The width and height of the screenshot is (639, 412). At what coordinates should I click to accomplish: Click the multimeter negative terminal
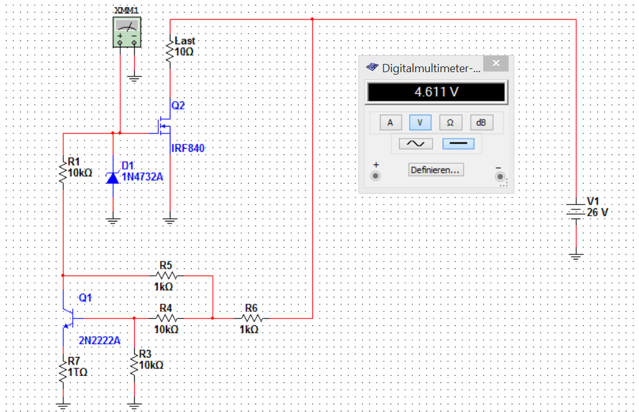500,177
